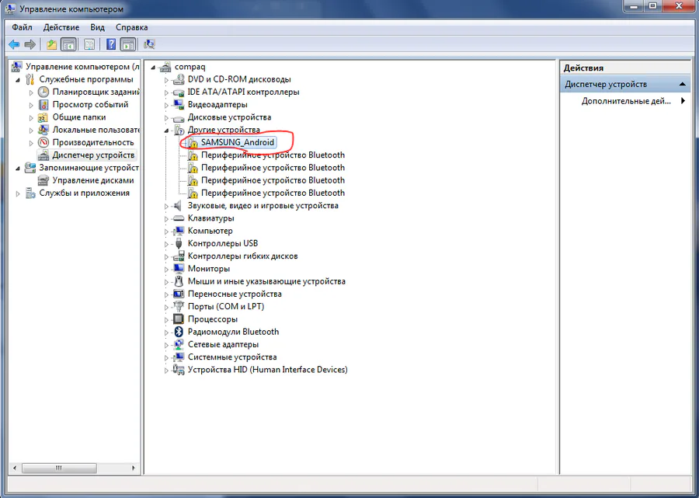Select Управление компьютером root node
The image size is (699, 498).
pyautogui.click(x=83, y=67)
